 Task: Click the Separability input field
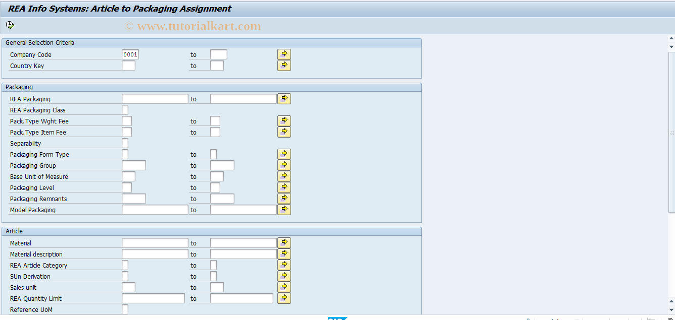tap(124, 143)
